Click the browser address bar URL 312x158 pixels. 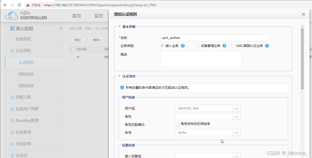coord(100,5)
